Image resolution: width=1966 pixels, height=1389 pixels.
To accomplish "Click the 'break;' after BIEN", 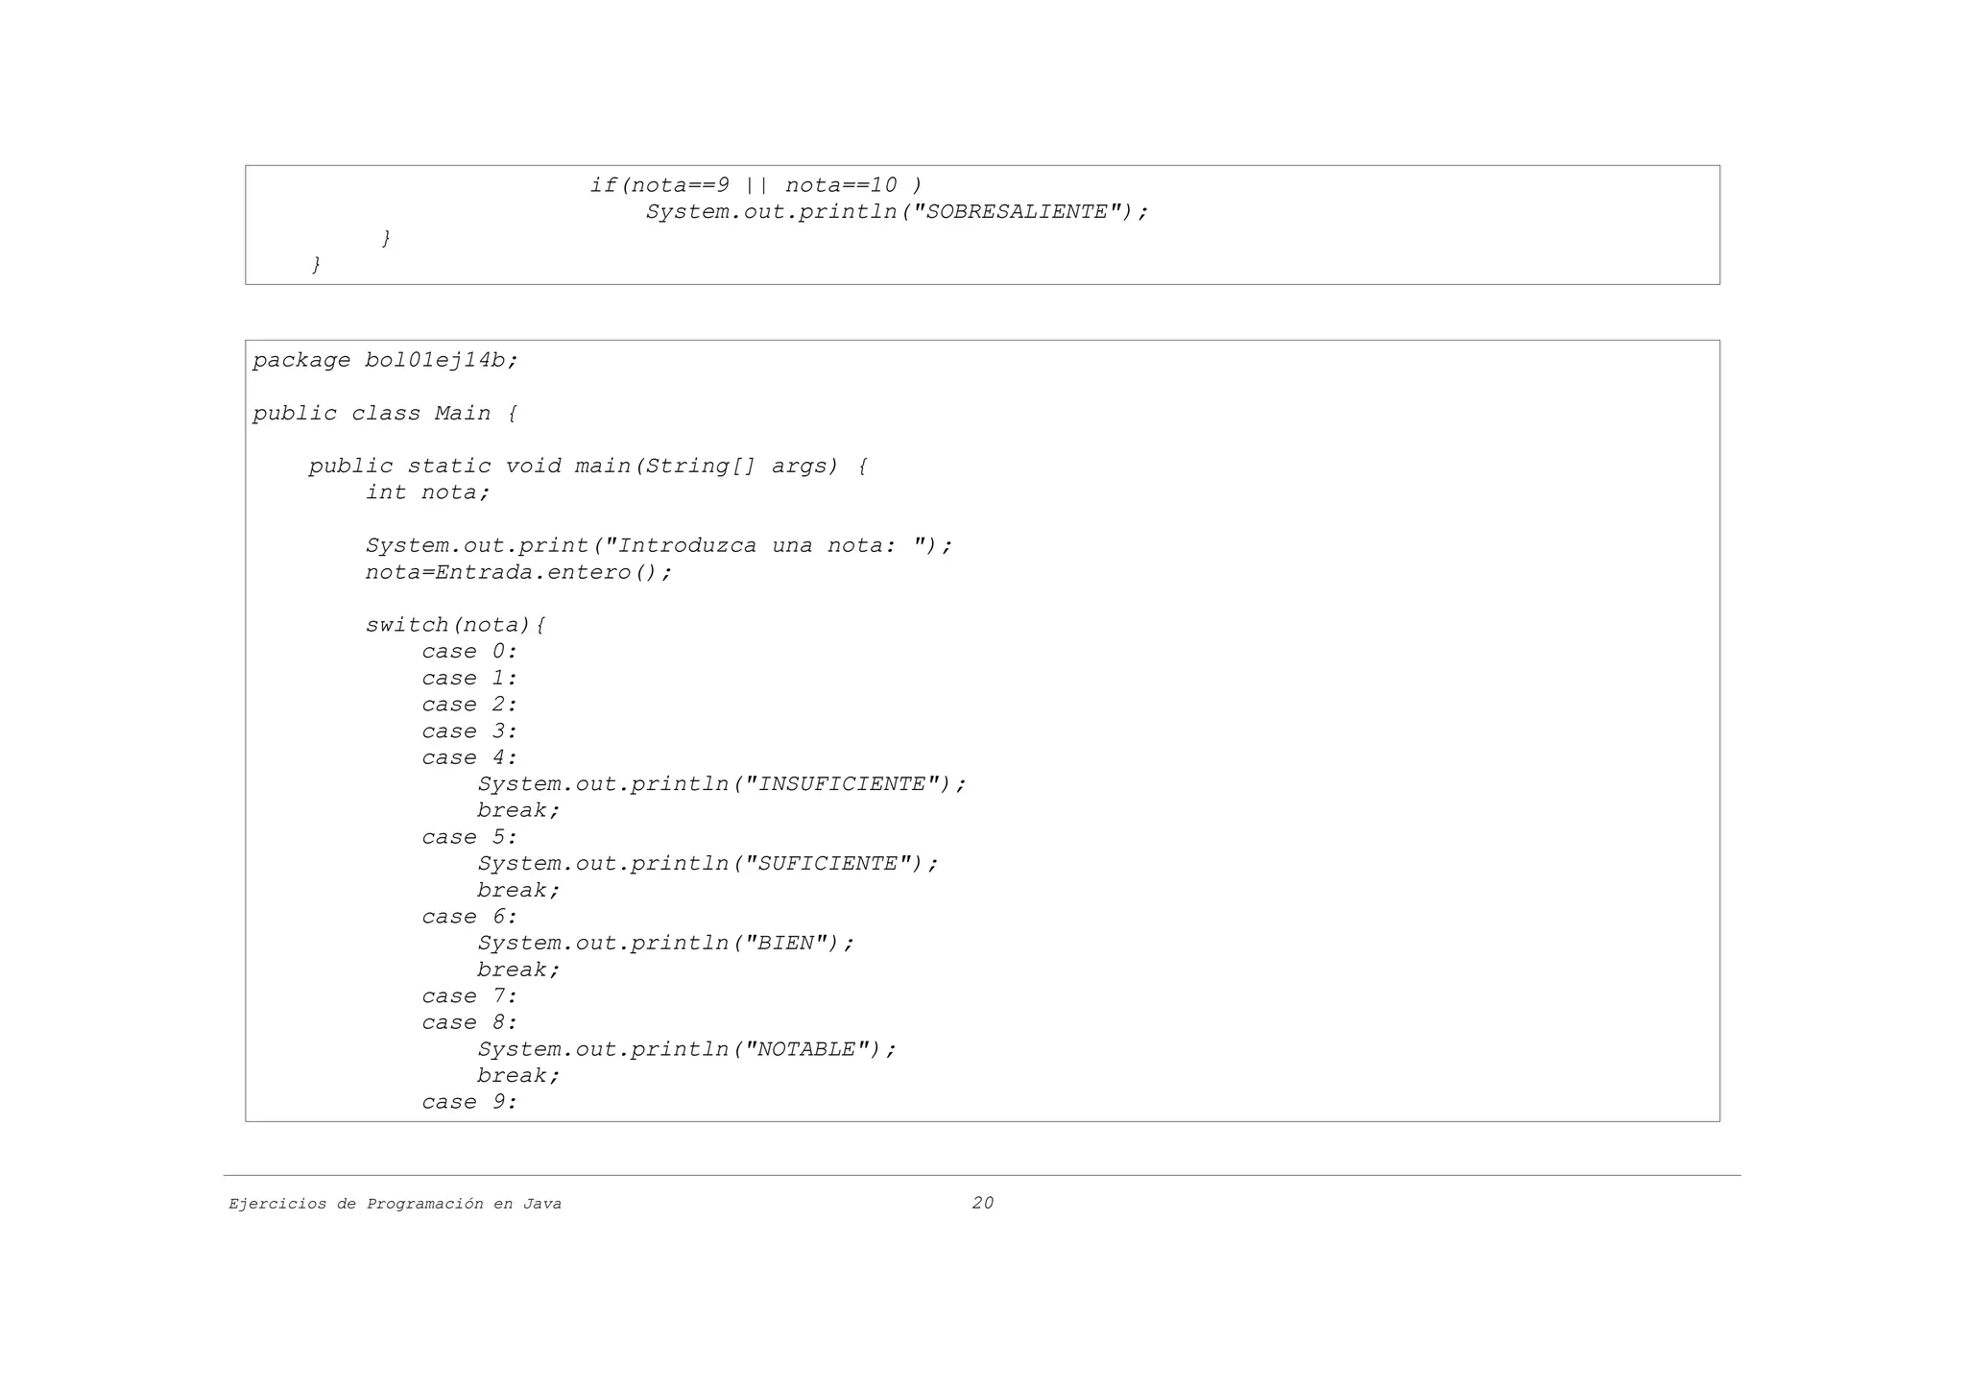I will (518, 970).
